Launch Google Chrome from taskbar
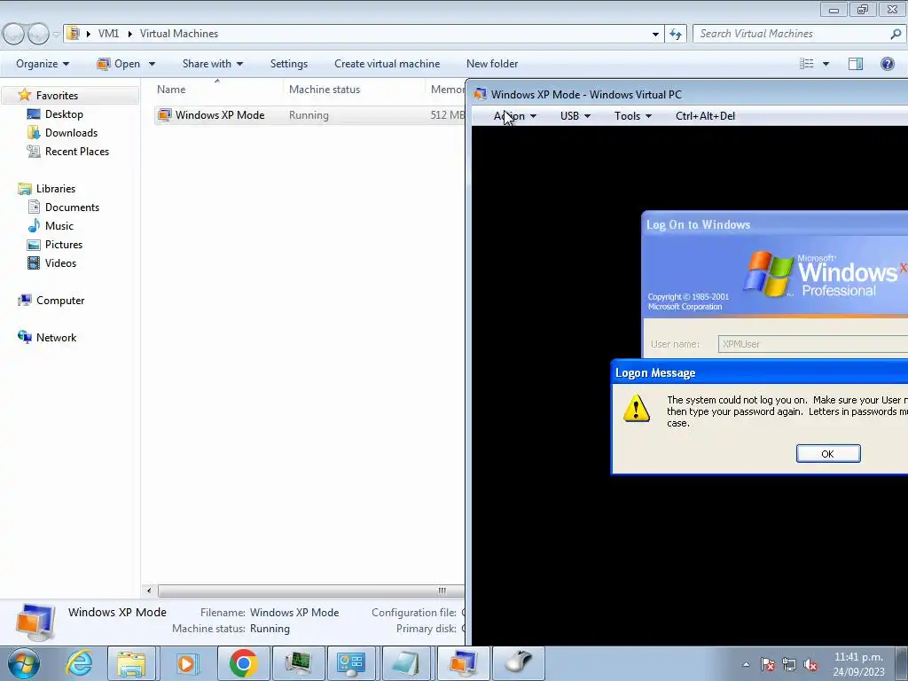Image resolution: width=908 pixels, height=681 pixels. [x=243, y=663]
